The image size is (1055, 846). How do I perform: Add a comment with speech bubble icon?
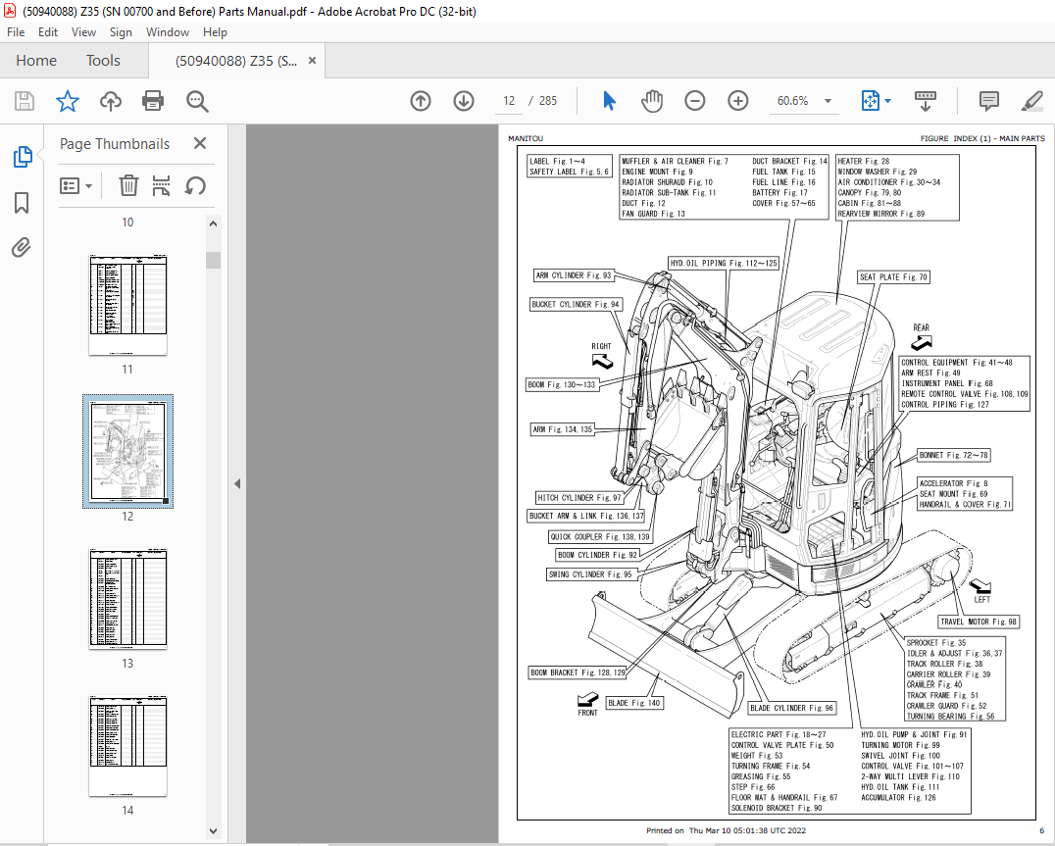point(988,101)
